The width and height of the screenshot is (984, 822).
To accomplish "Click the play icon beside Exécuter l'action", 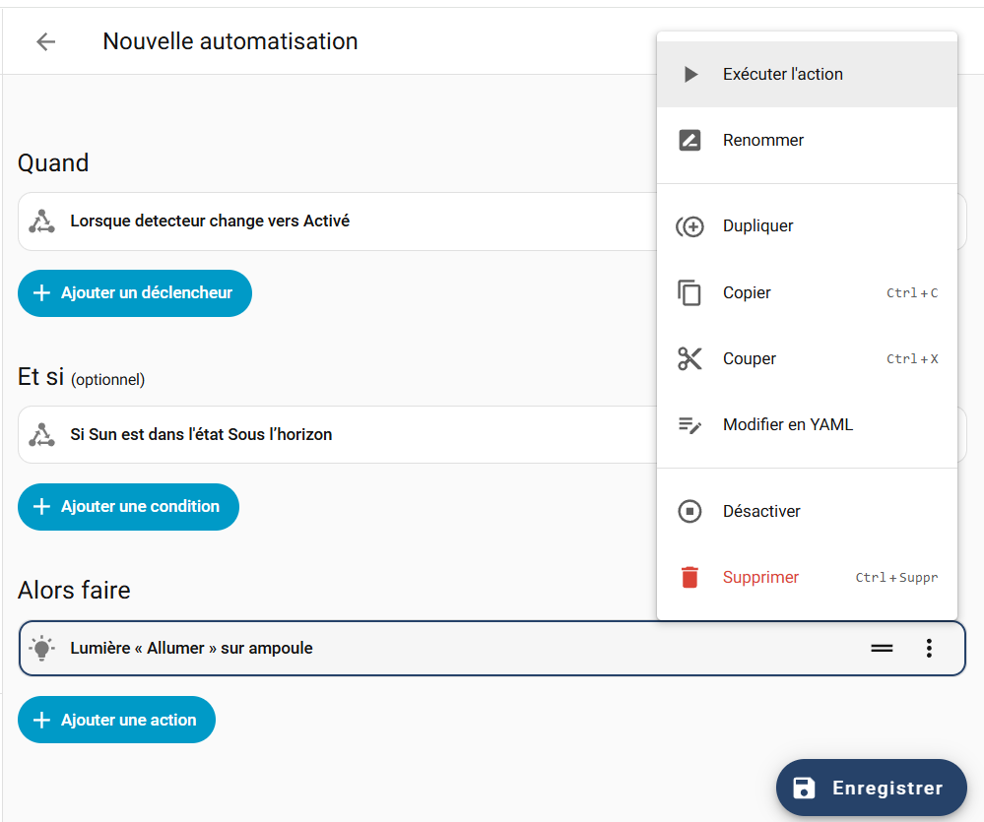I will tap(690, 75).
